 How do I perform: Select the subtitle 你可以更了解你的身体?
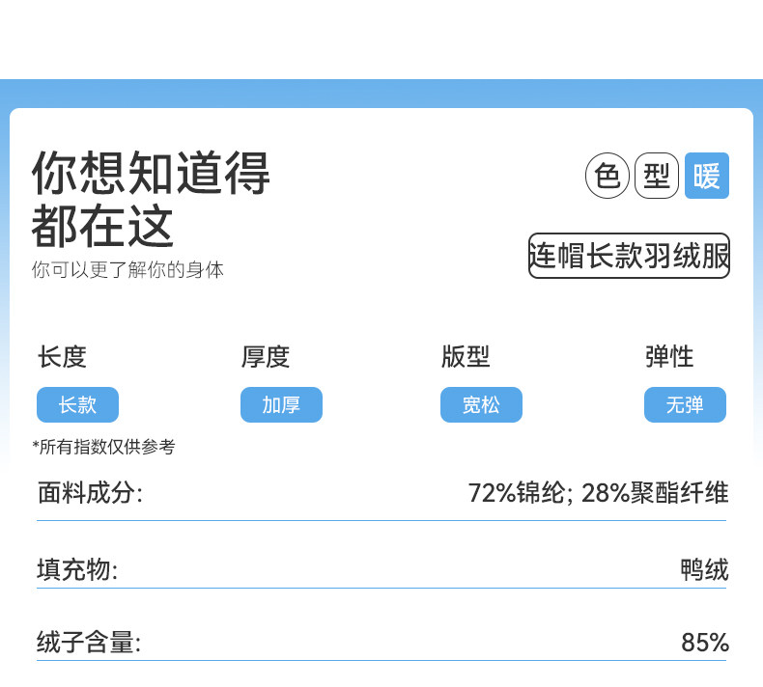pyautogui.click(x=127, y=270)
